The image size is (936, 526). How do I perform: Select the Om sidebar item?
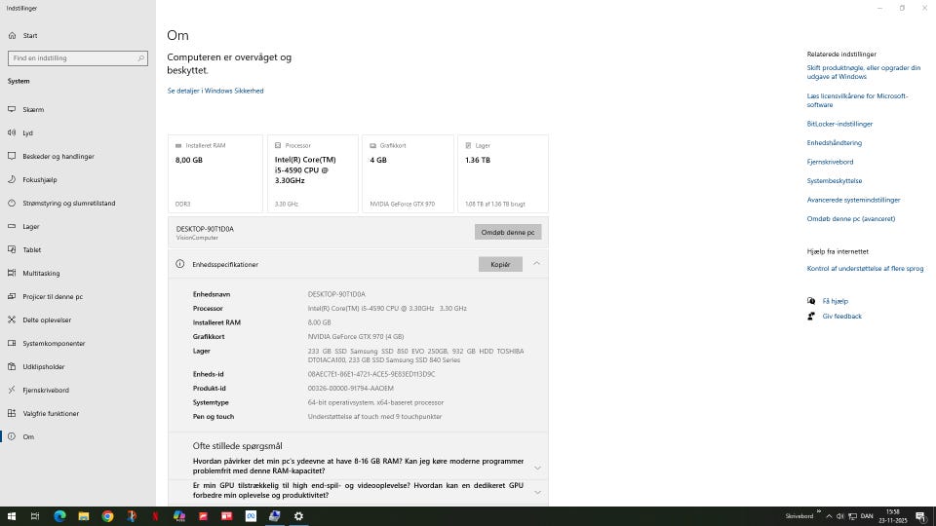pyautogui.click(x=78, y=436)
